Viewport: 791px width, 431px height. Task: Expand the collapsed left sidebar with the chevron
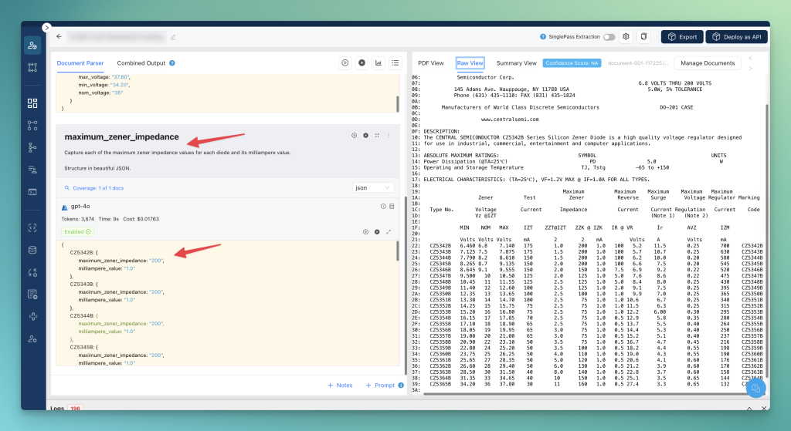[46, 27]
